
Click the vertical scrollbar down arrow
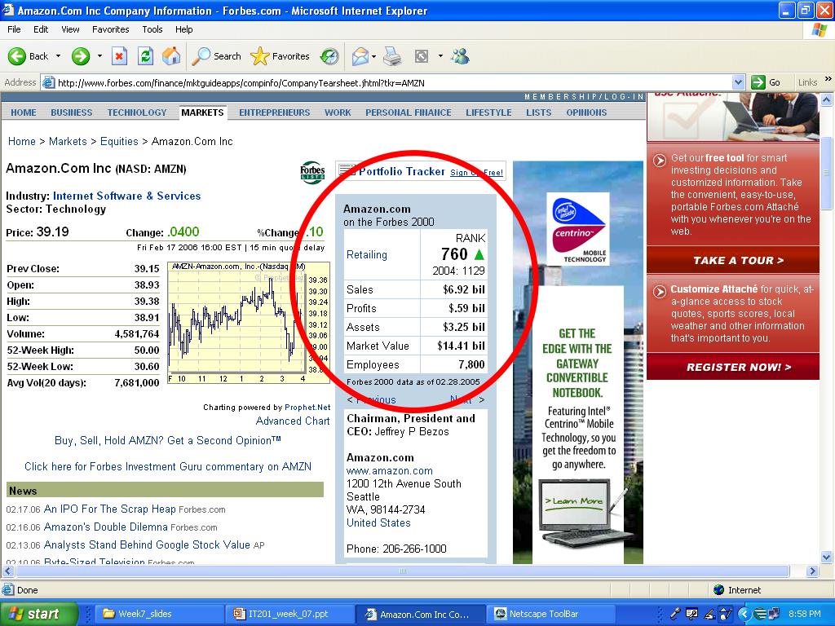827,558
